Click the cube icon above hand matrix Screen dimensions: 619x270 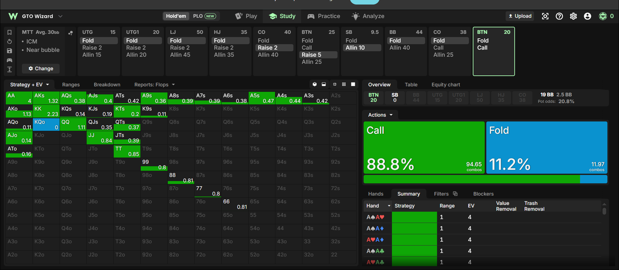[315, 84]
